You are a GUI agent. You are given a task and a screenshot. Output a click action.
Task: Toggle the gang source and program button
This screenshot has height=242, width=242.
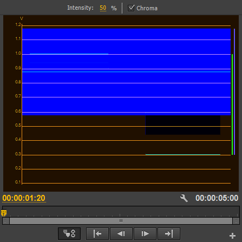click(x=69, y=233)
